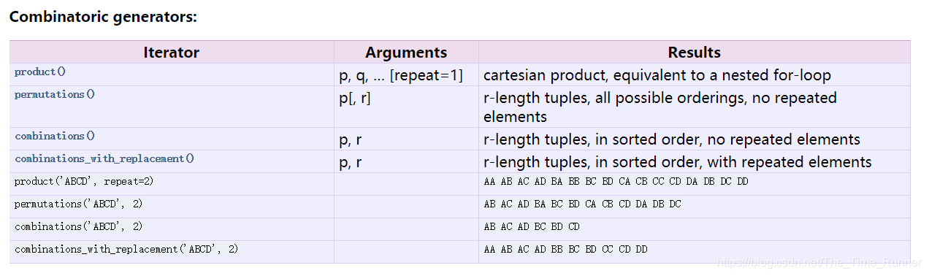
Task: Open the combinations() function link
Action: (55, 136)
